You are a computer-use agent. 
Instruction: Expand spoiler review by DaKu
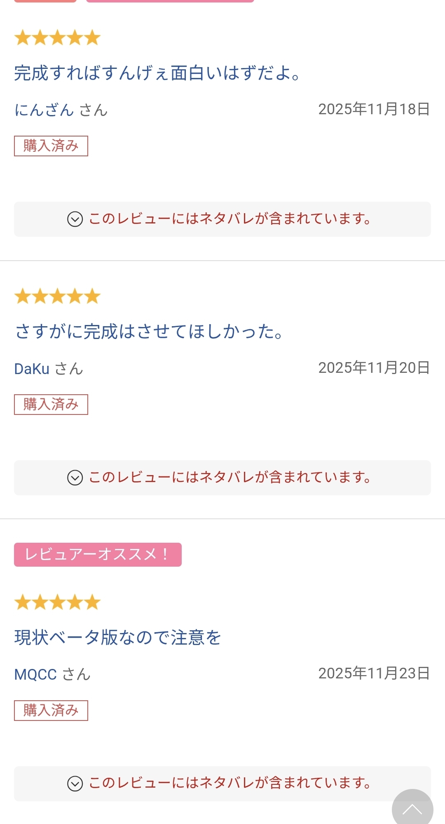[222, 478]
